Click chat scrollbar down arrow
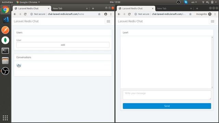This screenshot has width=219, height=123. tap(212, 87)
